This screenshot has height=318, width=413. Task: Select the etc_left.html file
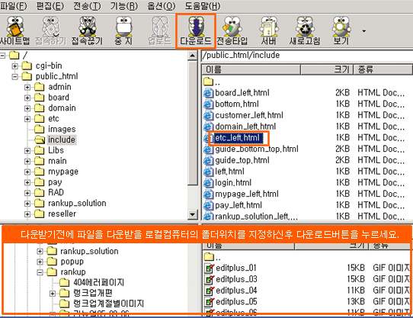[x=238, y=138]
